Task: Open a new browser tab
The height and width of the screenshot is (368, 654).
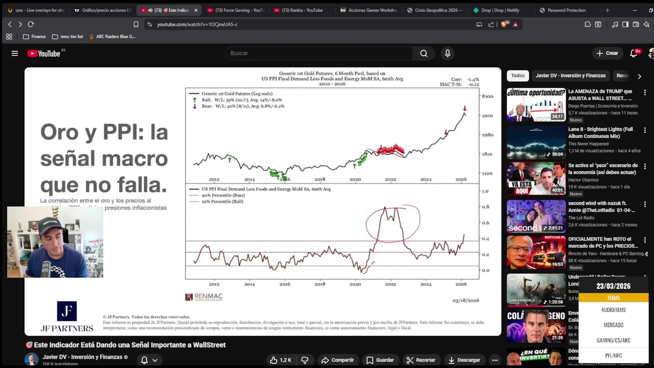Action: click(607, 10)
